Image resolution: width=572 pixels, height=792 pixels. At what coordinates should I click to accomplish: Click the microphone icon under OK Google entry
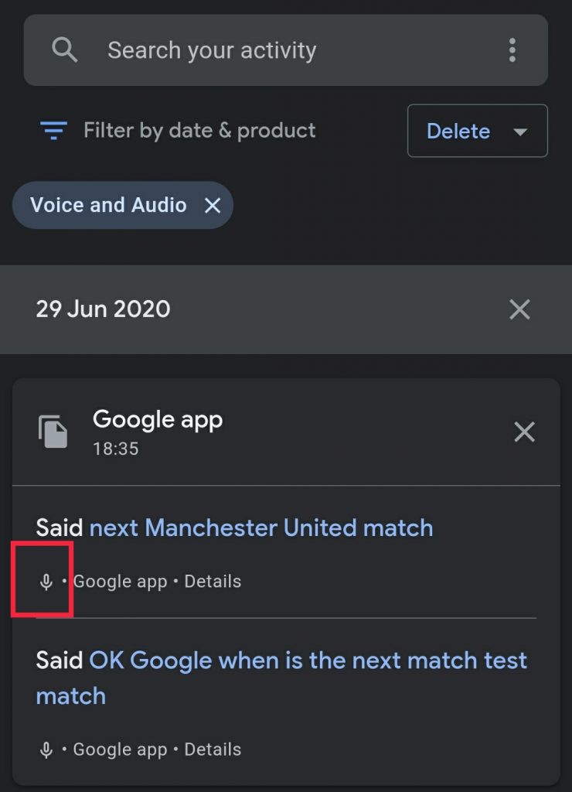pos(46,750)
